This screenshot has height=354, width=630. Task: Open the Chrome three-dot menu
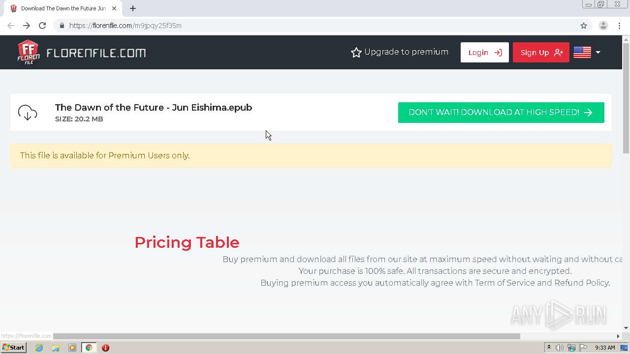pyautogui.click(x=620, y=26)
